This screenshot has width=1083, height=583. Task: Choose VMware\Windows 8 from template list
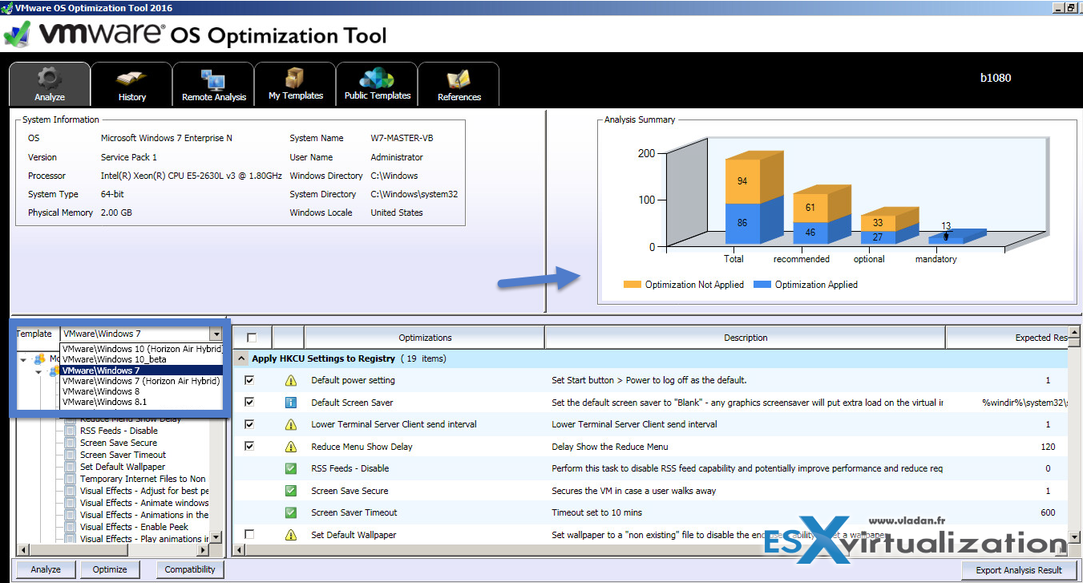click(141, 391)
